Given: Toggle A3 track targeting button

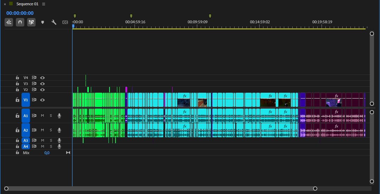Looking at the screenshot, I should point(26,140).
